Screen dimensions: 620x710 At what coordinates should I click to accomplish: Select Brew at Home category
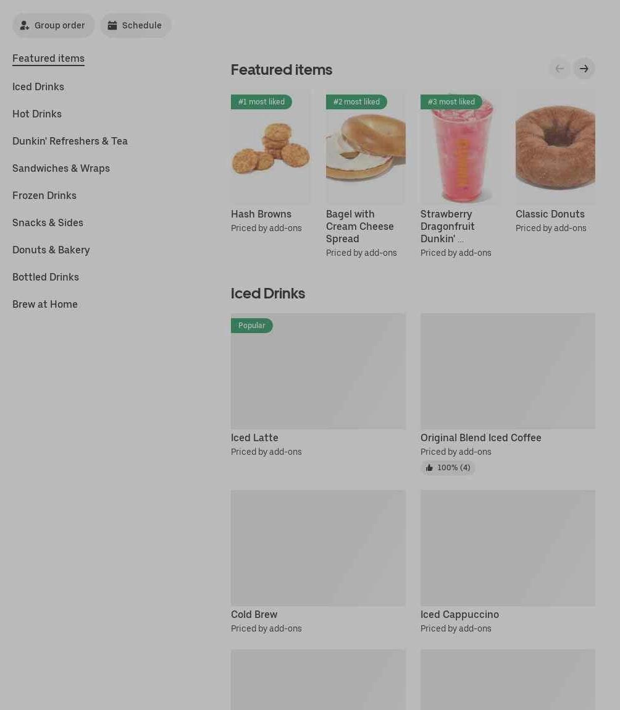pos(45,304)
